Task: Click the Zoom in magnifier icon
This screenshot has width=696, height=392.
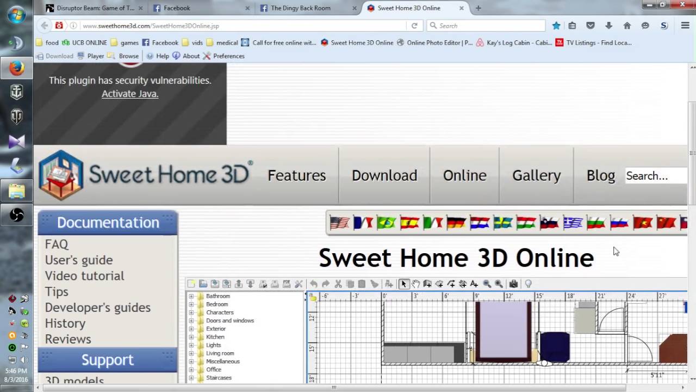Action: (x=499, y=284)
